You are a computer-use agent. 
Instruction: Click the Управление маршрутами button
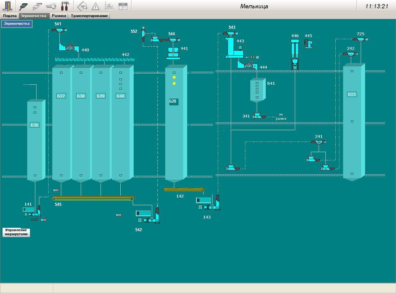tap(16, 232)
